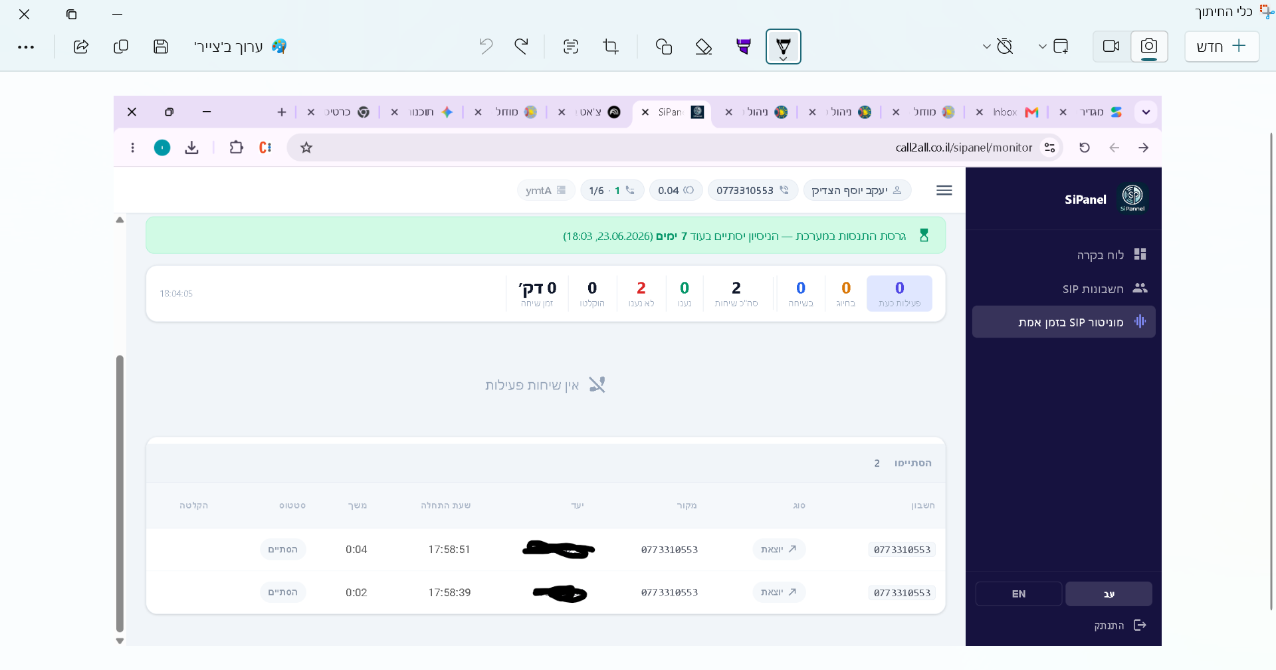Open the browser extensions puzzle icon

[236, 148]
